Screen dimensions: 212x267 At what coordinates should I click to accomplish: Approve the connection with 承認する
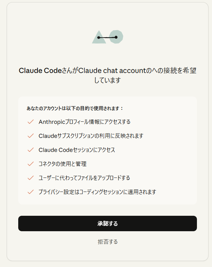point(108,223)
